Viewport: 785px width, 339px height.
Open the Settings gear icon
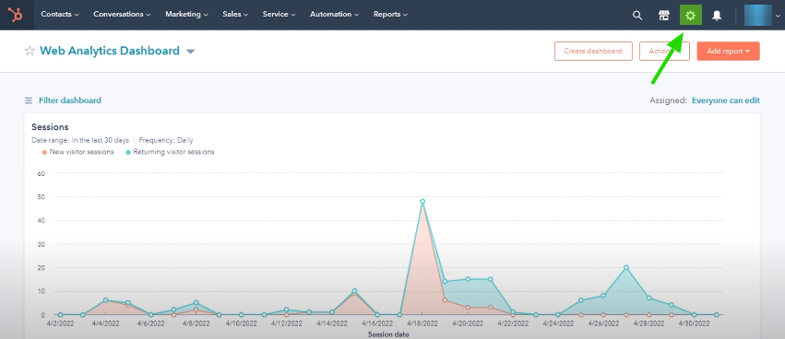[x=691, y=16]
